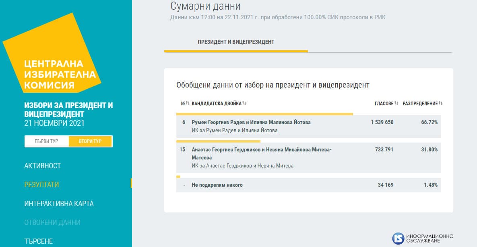Switch to Първи тур results
The image size is (477, 247).
47,141
